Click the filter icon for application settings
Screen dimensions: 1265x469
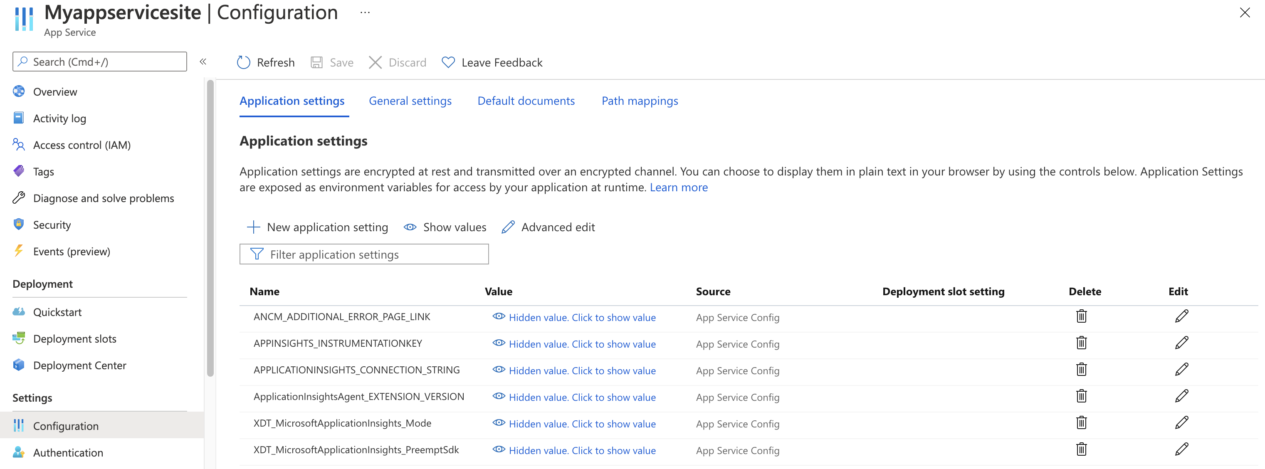point(256,254)
